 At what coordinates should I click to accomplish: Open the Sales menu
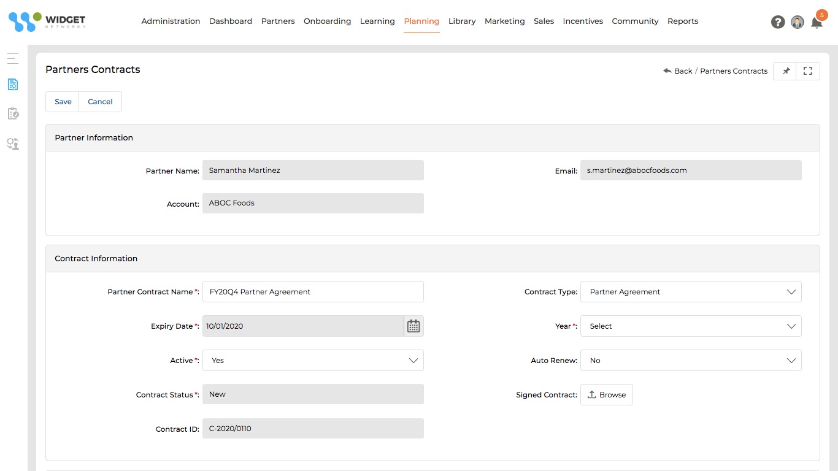(544, 21)
